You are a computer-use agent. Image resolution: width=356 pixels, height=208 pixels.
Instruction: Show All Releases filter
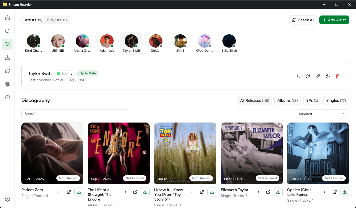[255, 100]
